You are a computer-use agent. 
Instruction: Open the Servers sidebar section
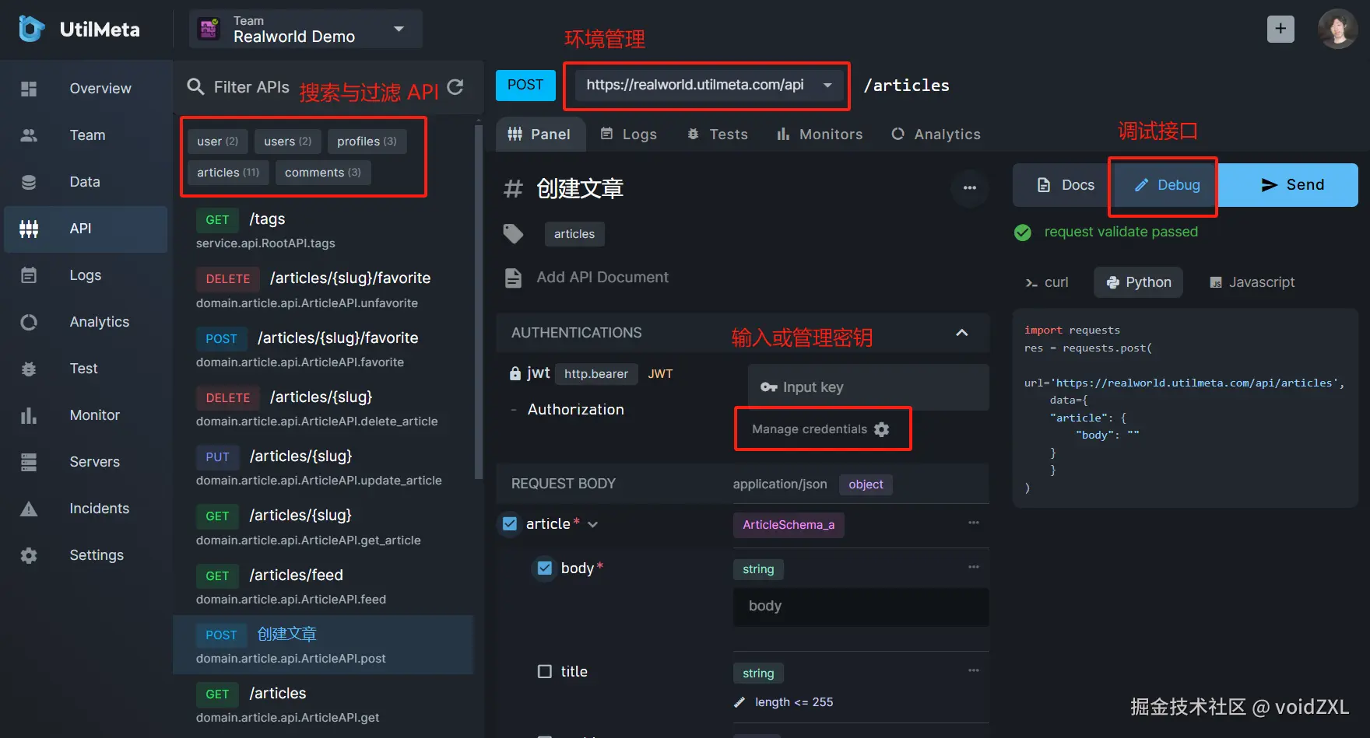86,462
